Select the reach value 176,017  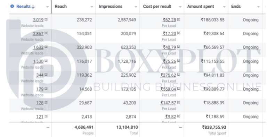pos(84,61)
